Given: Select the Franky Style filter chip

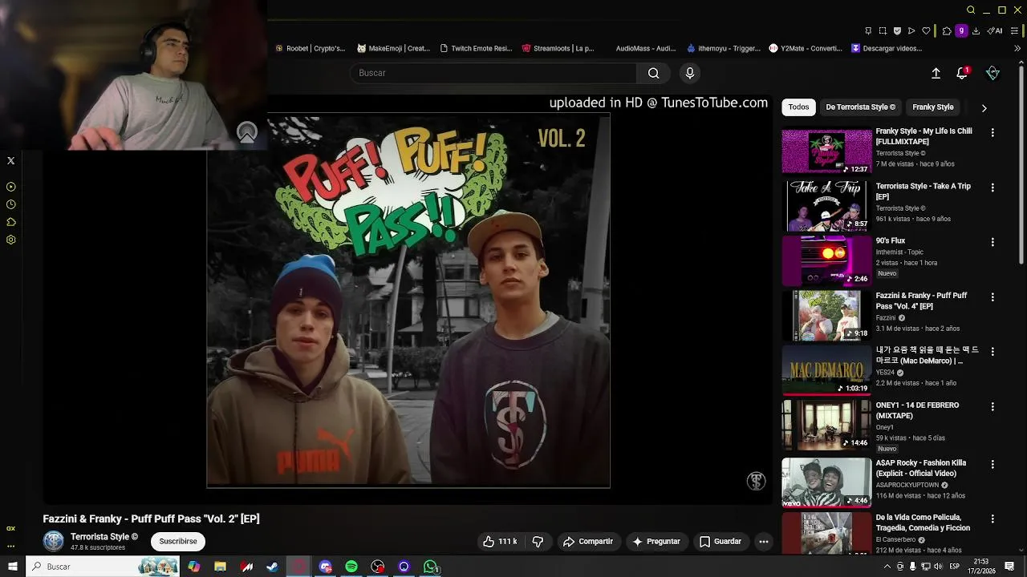Looking at the screenshot, I should point(932,107).
